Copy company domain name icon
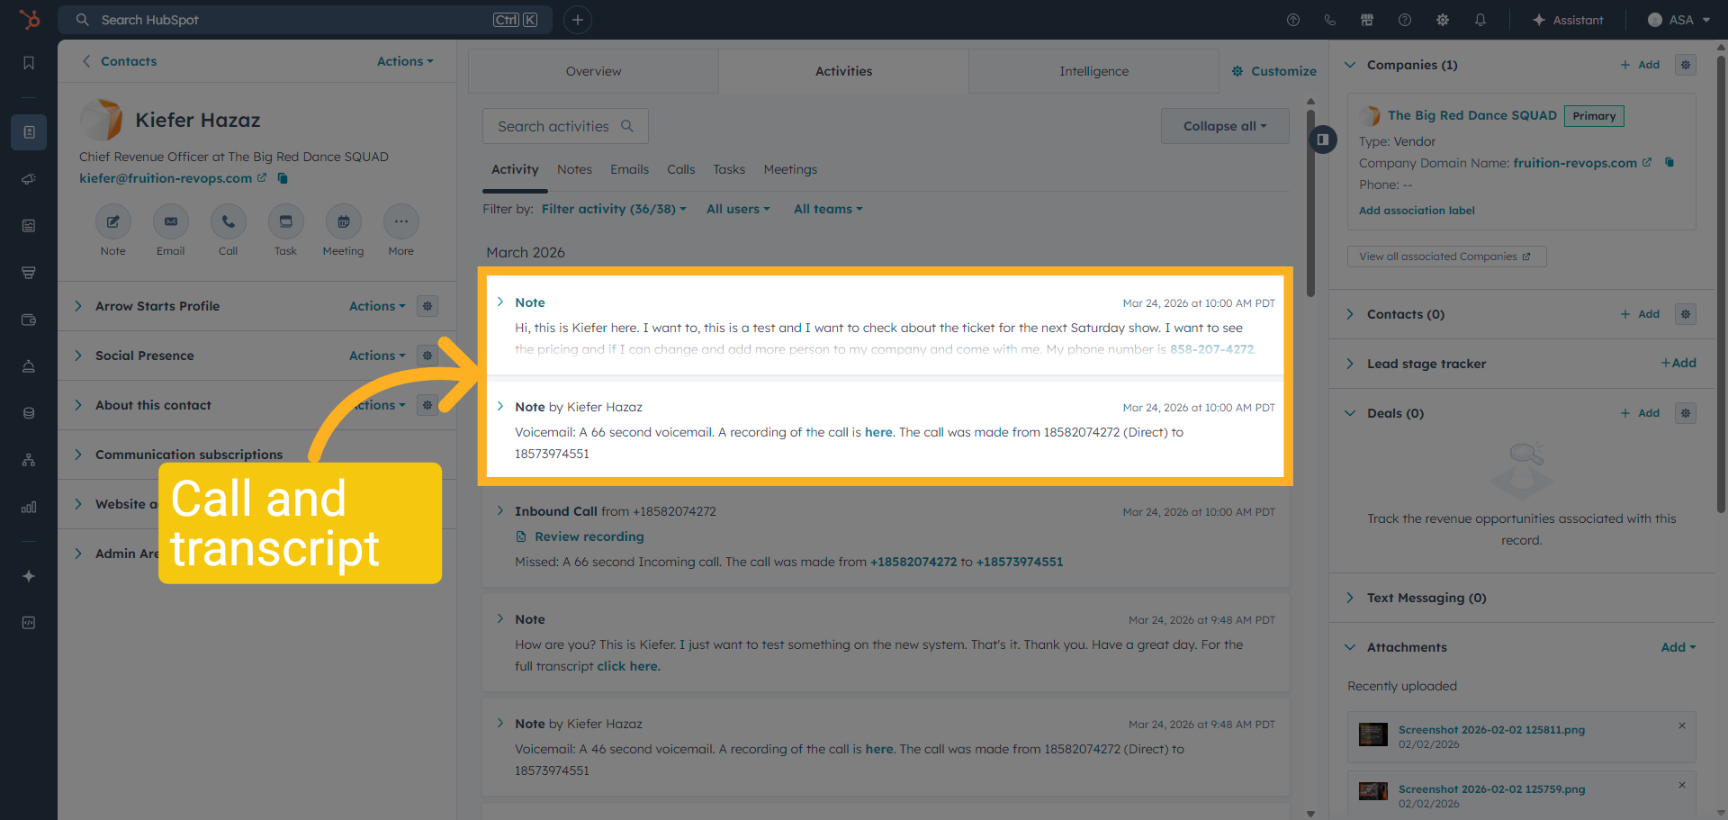This screenshot has height=820, width=1728. (1669, 163)
